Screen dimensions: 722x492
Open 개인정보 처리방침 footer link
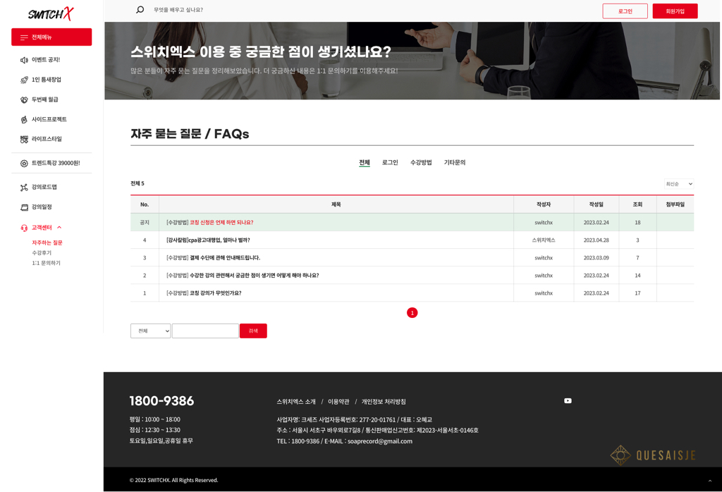point(384,402)
